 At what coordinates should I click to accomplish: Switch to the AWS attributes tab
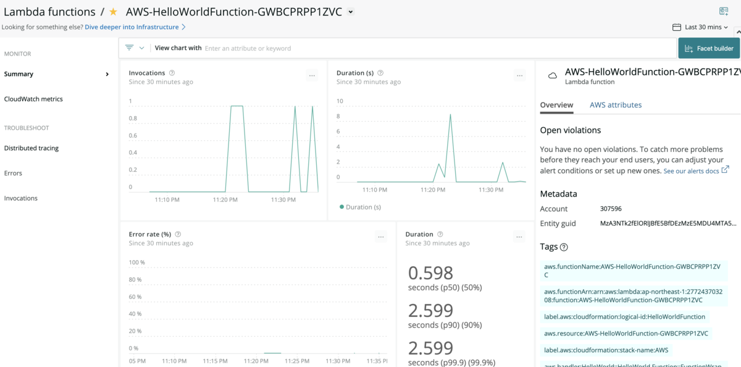coord(616,105)
